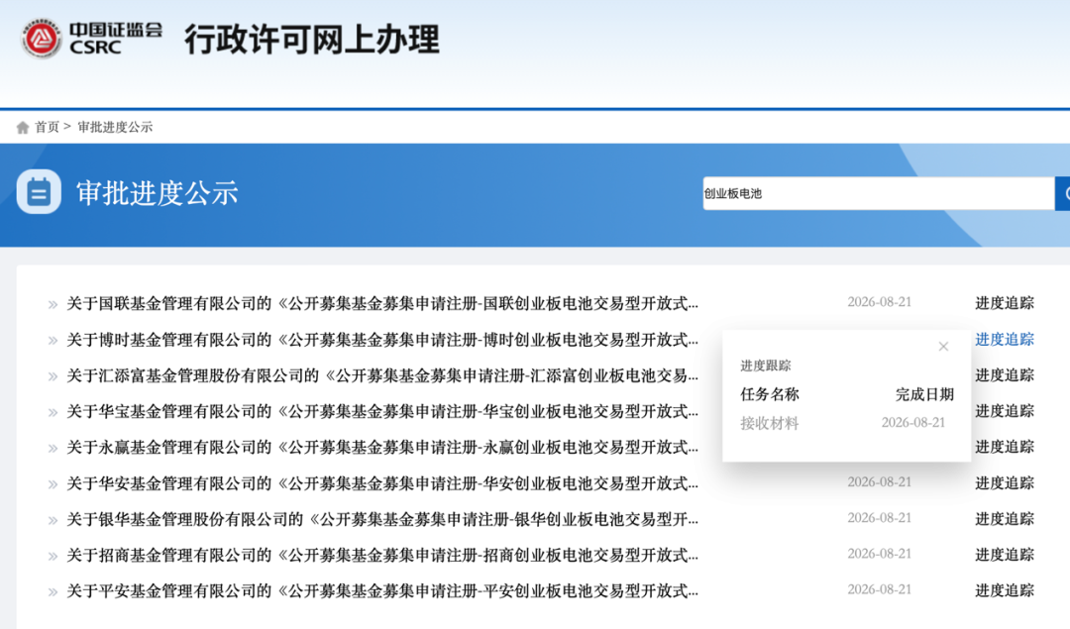
Task: Open the 华安基金 application entry
Action: [382, 483]
